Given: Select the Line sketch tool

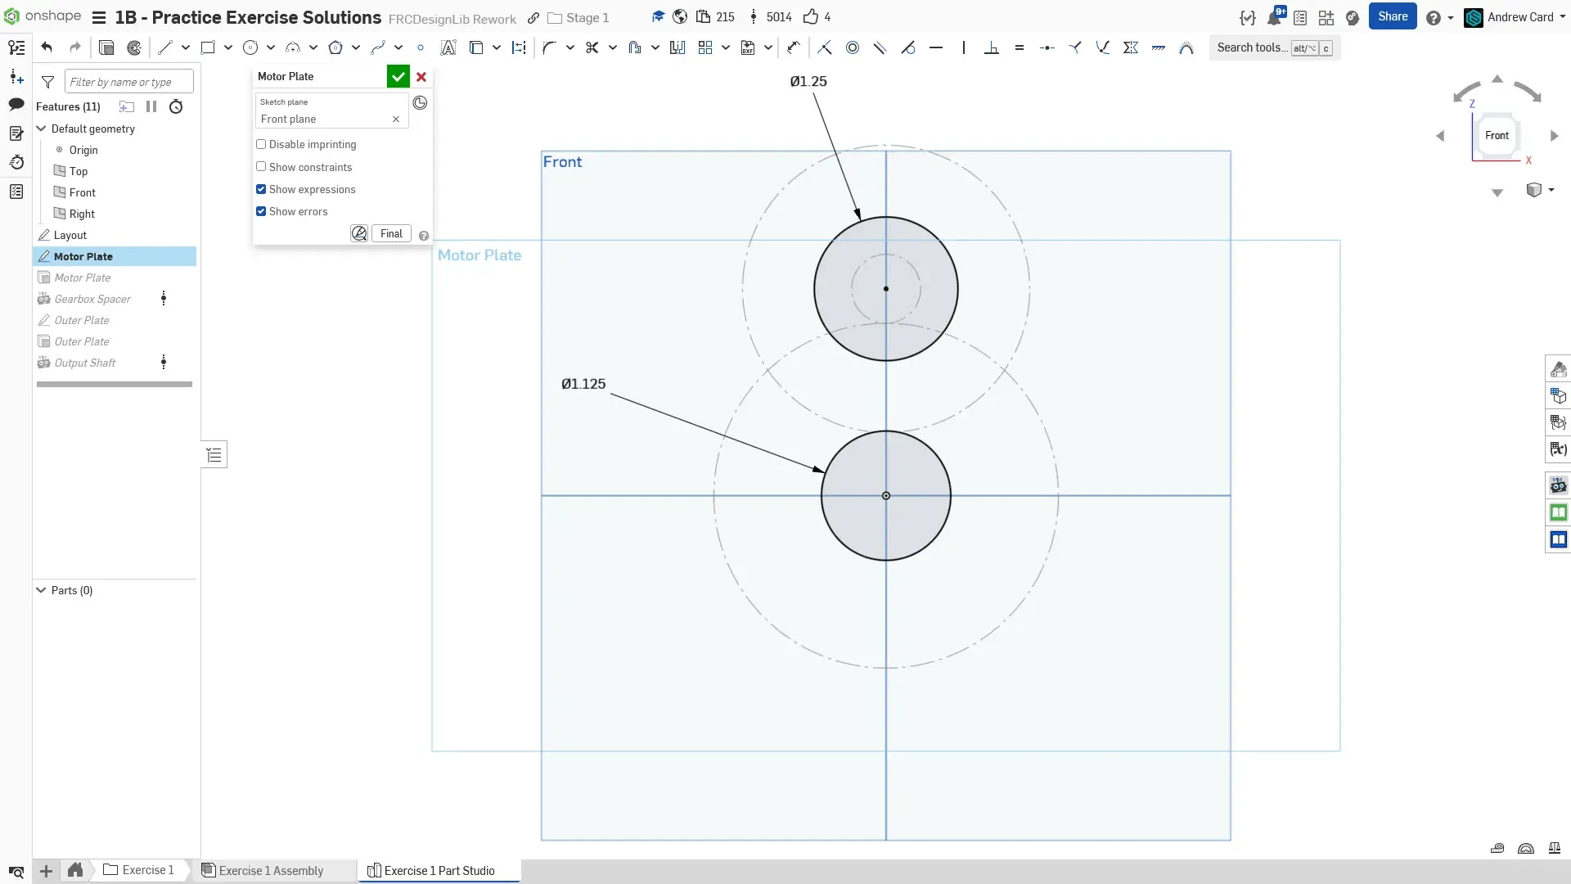Looking at the screenshot, I should 165,47.
